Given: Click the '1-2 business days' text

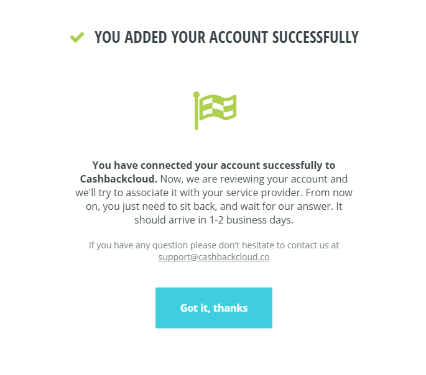Looking at the screenshot, I should (251, 220).
